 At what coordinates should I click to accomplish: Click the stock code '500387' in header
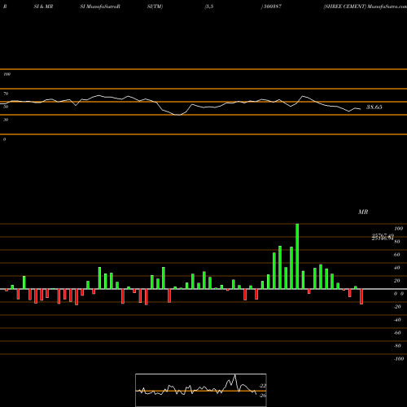[273, 7]
